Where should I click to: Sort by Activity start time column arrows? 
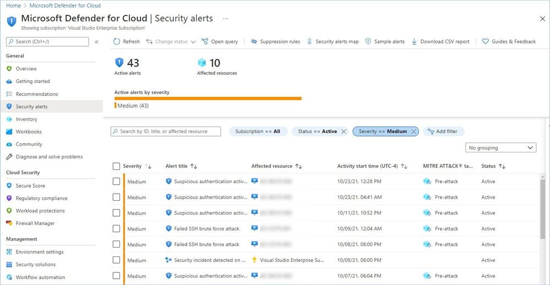click(404, 166)
